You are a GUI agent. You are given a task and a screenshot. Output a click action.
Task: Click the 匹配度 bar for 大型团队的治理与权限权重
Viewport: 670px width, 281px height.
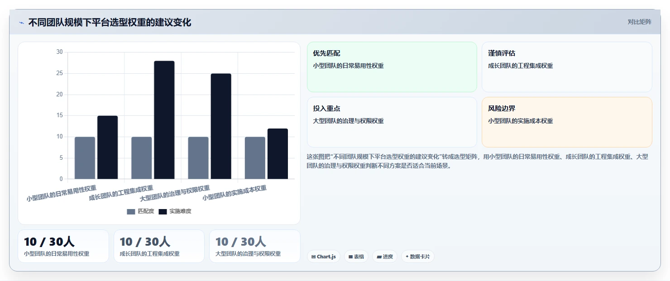(198, 158)
